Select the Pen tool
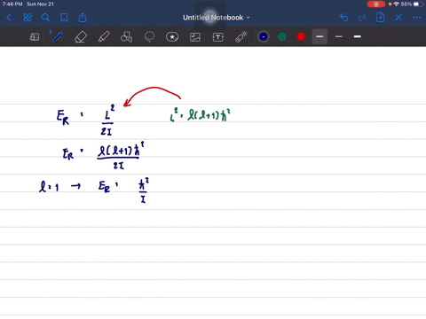This screenshot has width=426, height=319. [57, 36]
